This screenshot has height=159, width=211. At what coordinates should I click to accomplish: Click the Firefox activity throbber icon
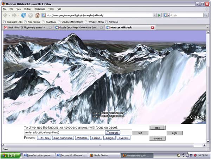[207, 9]
